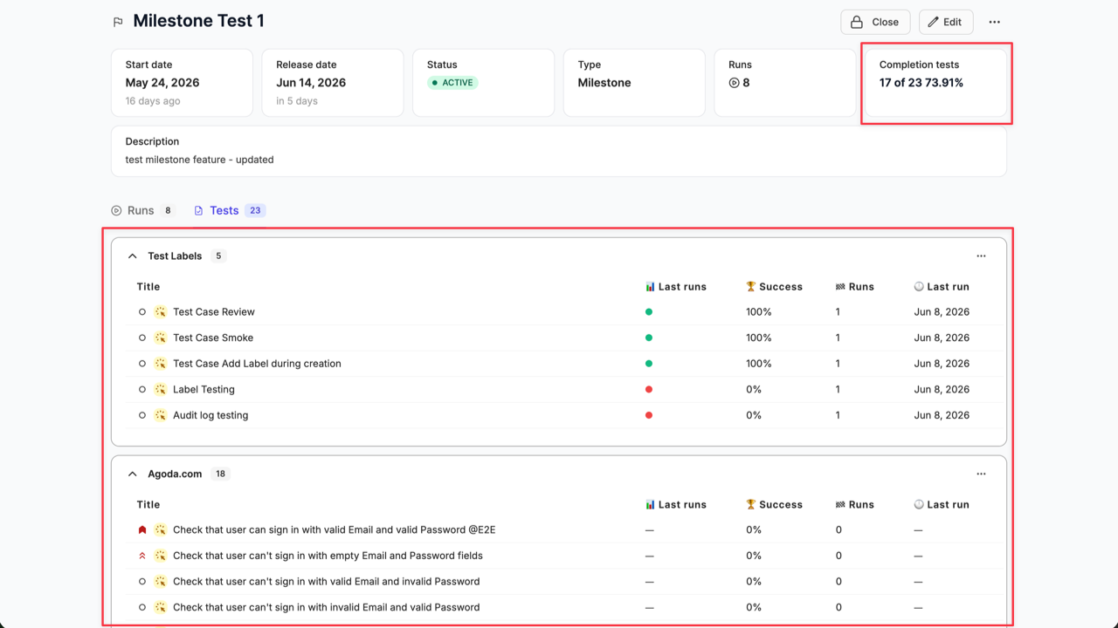Click the automation icon for Test Case Review
Viewport: 1118px width, 628px height.
[x=161, y=311]
